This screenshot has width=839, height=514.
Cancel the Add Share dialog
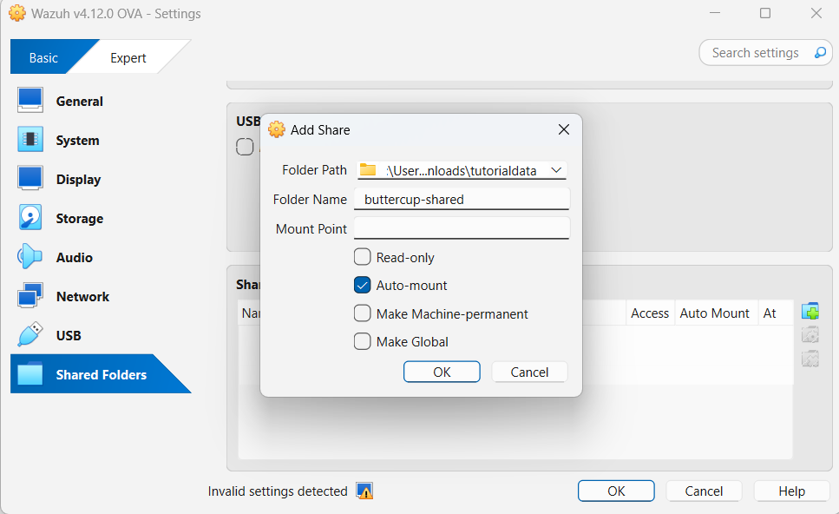529,372
